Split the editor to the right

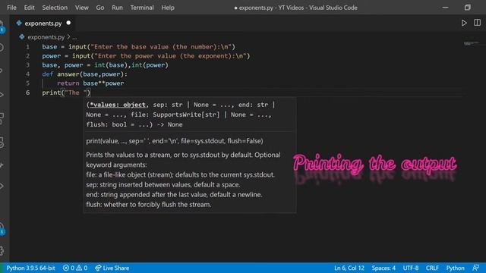tap(478, 23)
